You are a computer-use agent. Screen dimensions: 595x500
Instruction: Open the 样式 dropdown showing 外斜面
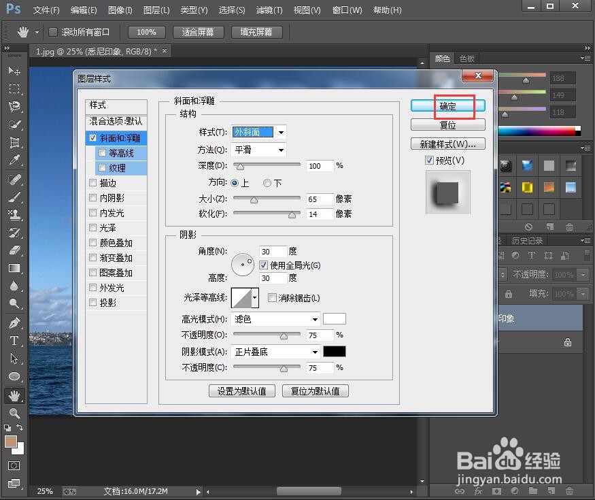258,132
